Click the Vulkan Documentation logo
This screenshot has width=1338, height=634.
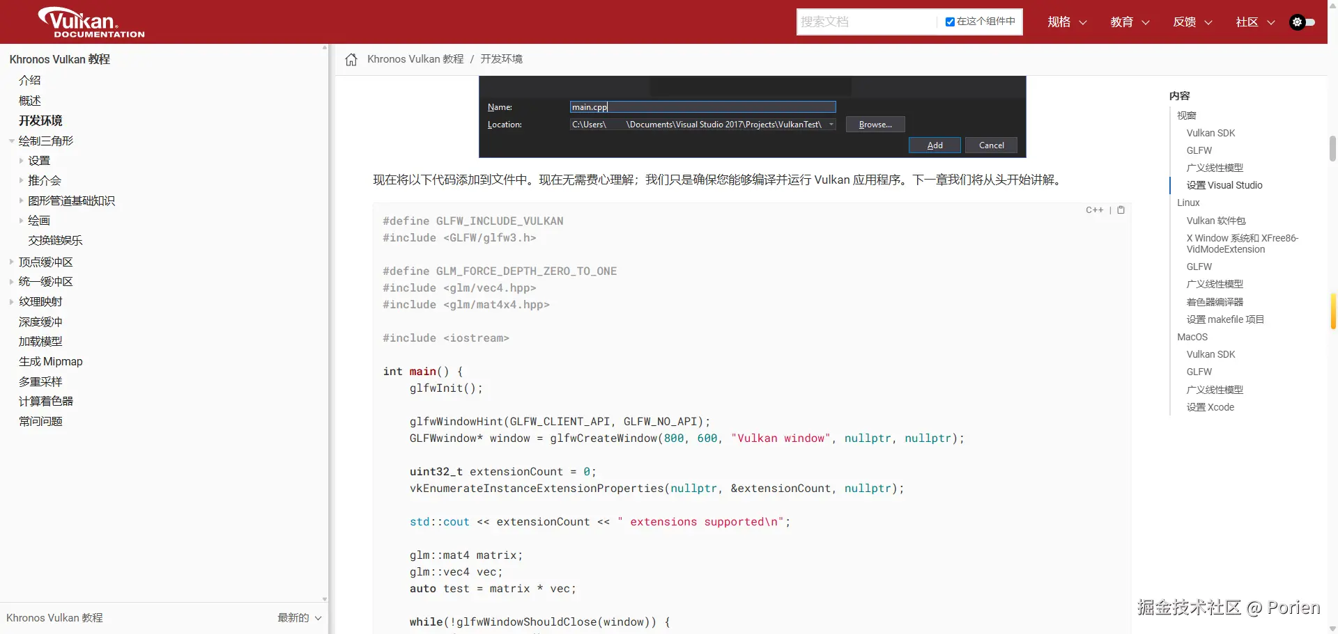pos(91,22)
